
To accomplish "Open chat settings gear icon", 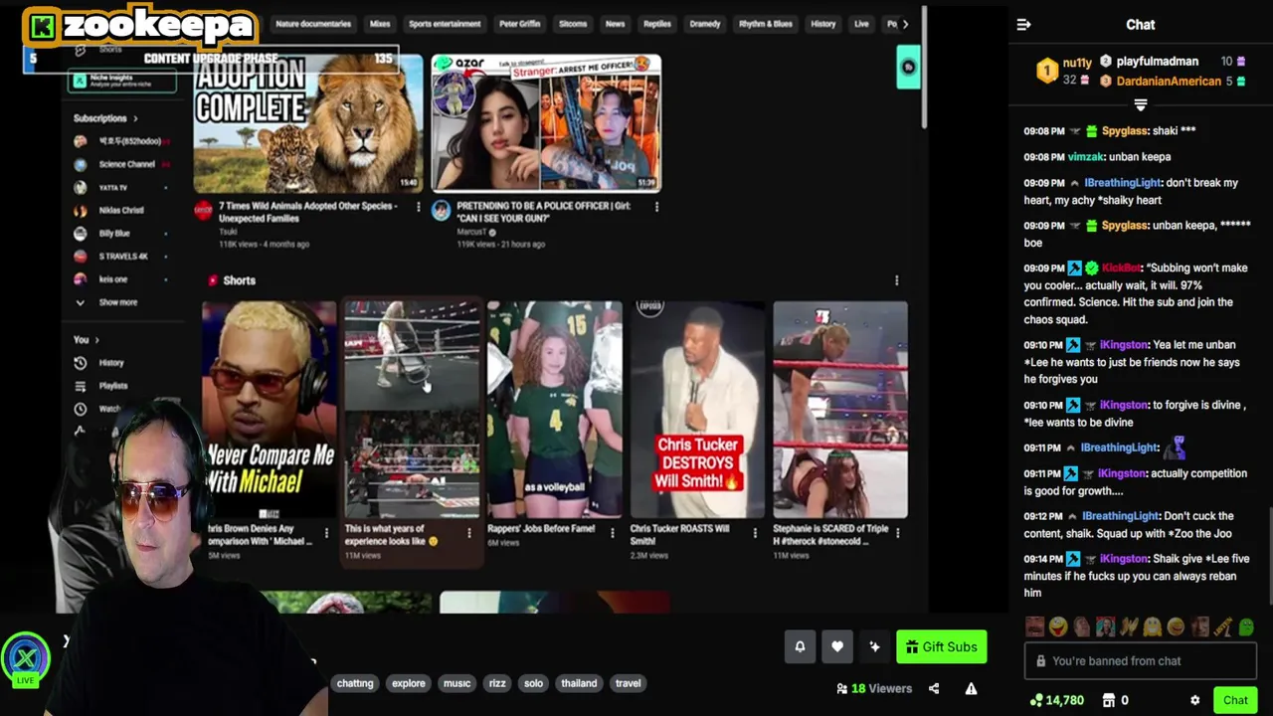I will pyautogui.click(x=1194, y=700).
